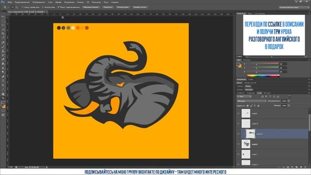Open the layer opacity slider arrow
This screenshot has width=311, height=175.
pos(289,101)
